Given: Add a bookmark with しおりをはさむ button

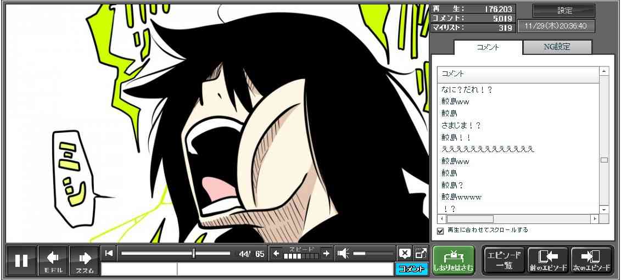Looking at the screenshot, I should [x=453, y=260].
